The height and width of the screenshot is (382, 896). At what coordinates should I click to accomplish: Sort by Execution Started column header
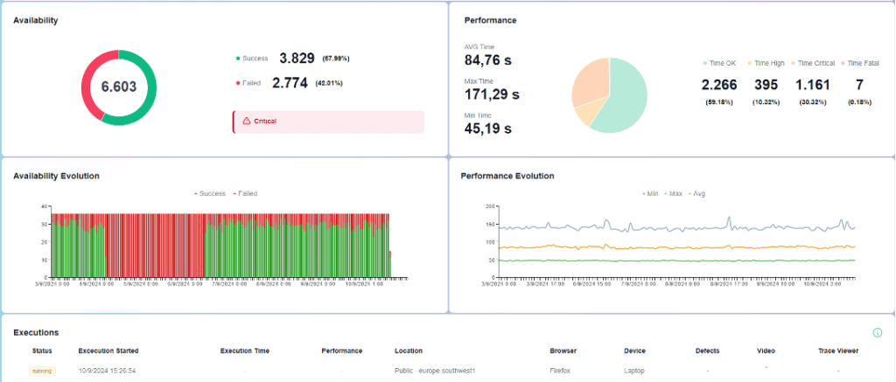(108, 351)
